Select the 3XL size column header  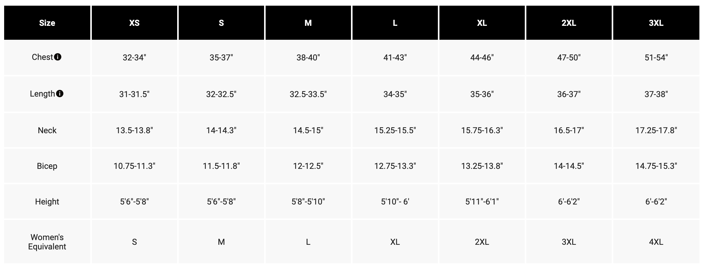pos(656,23)
